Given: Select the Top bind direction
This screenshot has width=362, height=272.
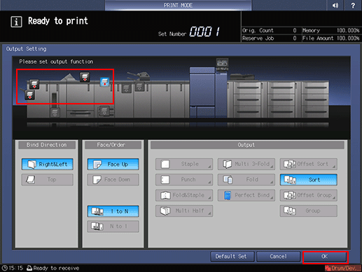Looking at the screenshot, I should coord(48,179).
